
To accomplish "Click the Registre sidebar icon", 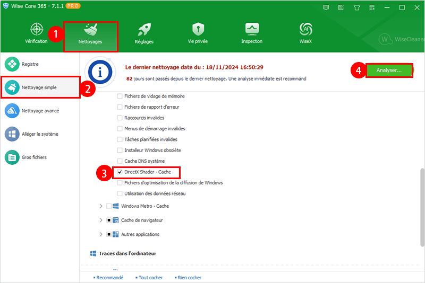I will pos(12,64).
